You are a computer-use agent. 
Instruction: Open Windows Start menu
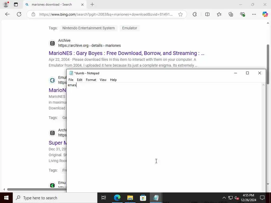6,198
